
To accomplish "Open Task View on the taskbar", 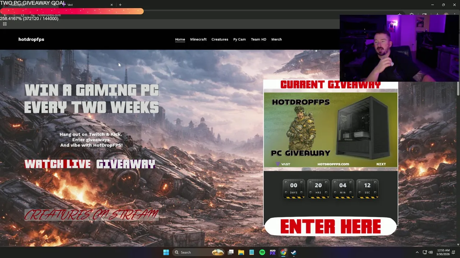I will pos(231,252).
